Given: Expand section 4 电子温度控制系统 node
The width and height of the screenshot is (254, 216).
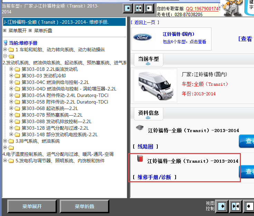Looking at the screenshot, I should click(x=5, y=148).
